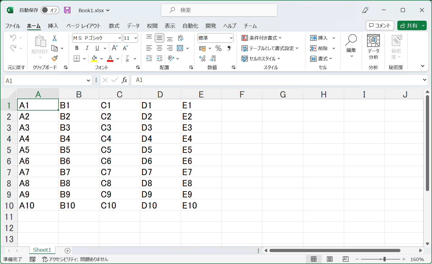Apply comma style number format
The height and width of the screenshot is (264, 432).
point(229,48)
